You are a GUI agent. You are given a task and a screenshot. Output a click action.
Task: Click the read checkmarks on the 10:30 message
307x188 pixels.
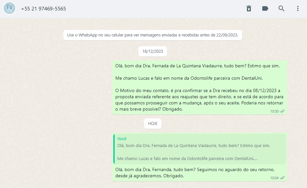[x=282, y=111]
